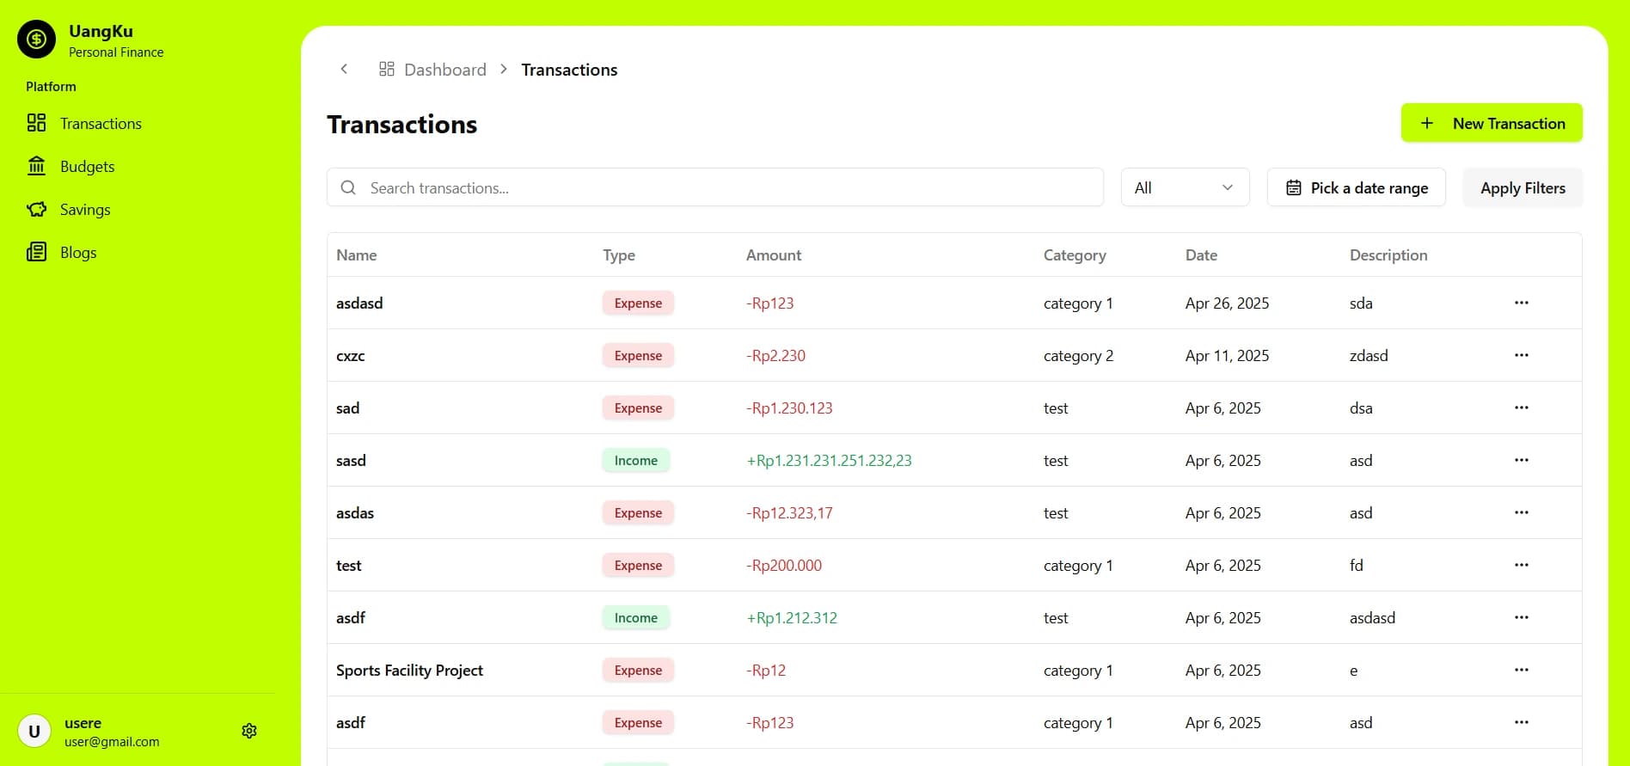Click the Income badge in asdf row
The image size is (1630, 766).
click(636, 618)
